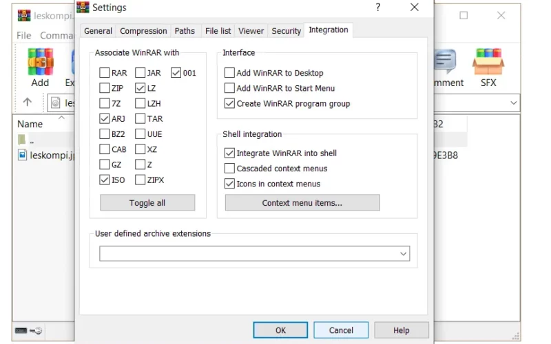Viewport: 551px width, 344px height.
Task: Uncheck the ARJ association box
Action: pos(105,118)
